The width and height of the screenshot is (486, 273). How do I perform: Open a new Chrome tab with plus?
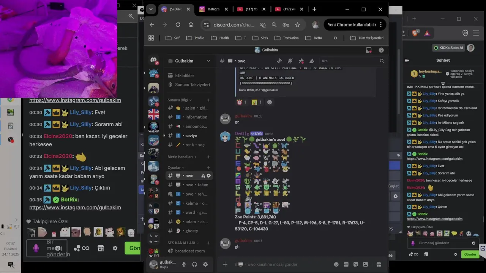coord(314,9)
